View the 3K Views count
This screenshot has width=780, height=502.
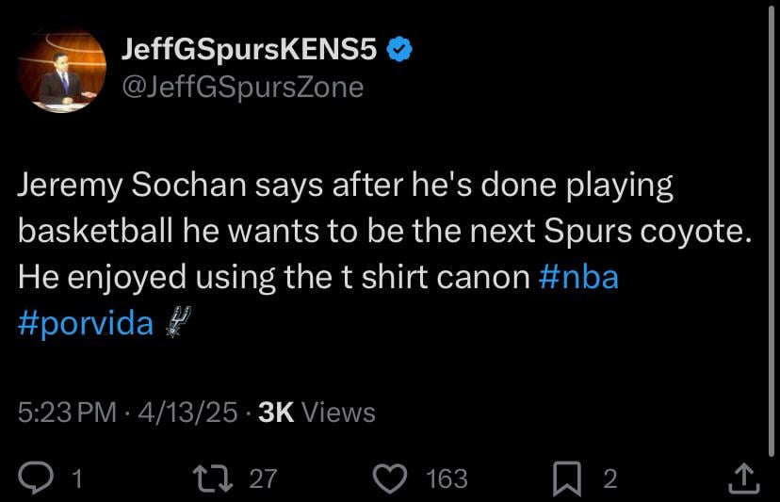[x=317, y=412]
